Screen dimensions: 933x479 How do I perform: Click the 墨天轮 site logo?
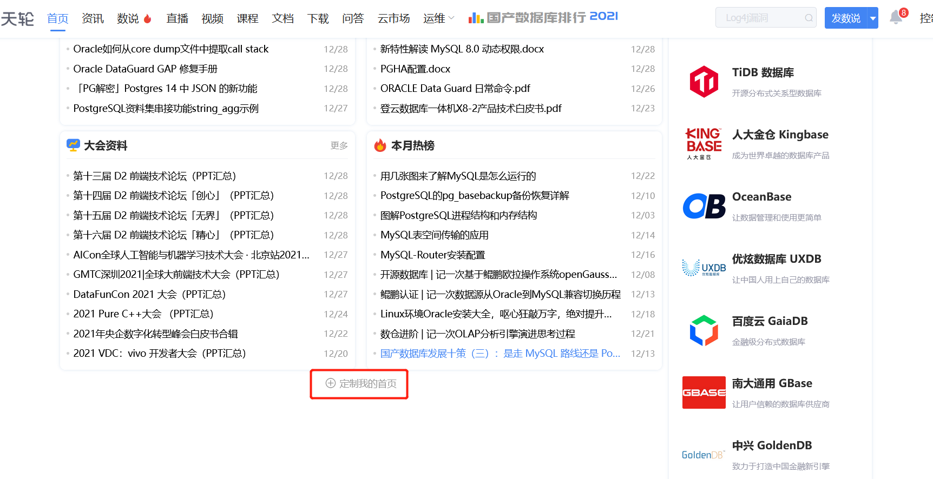tap(17, 18)
